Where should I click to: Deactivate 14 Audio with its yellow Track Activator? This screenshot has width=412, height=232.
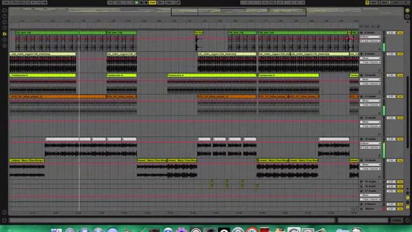[x=400, y=160]
